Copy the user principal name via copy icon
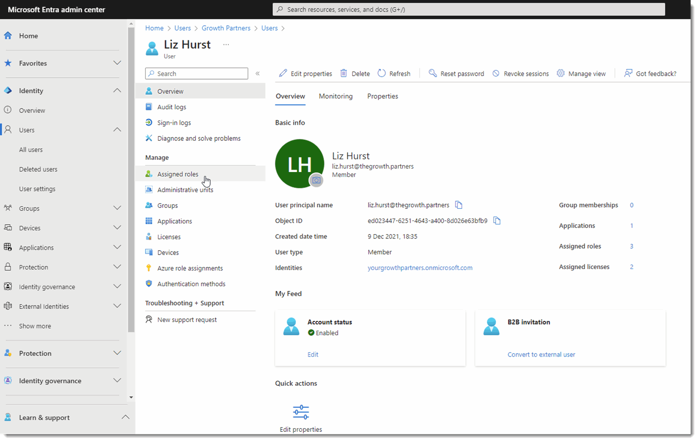The width and height of the screenshot is (698, 442). pyautogui.click(x=459, y=205)
